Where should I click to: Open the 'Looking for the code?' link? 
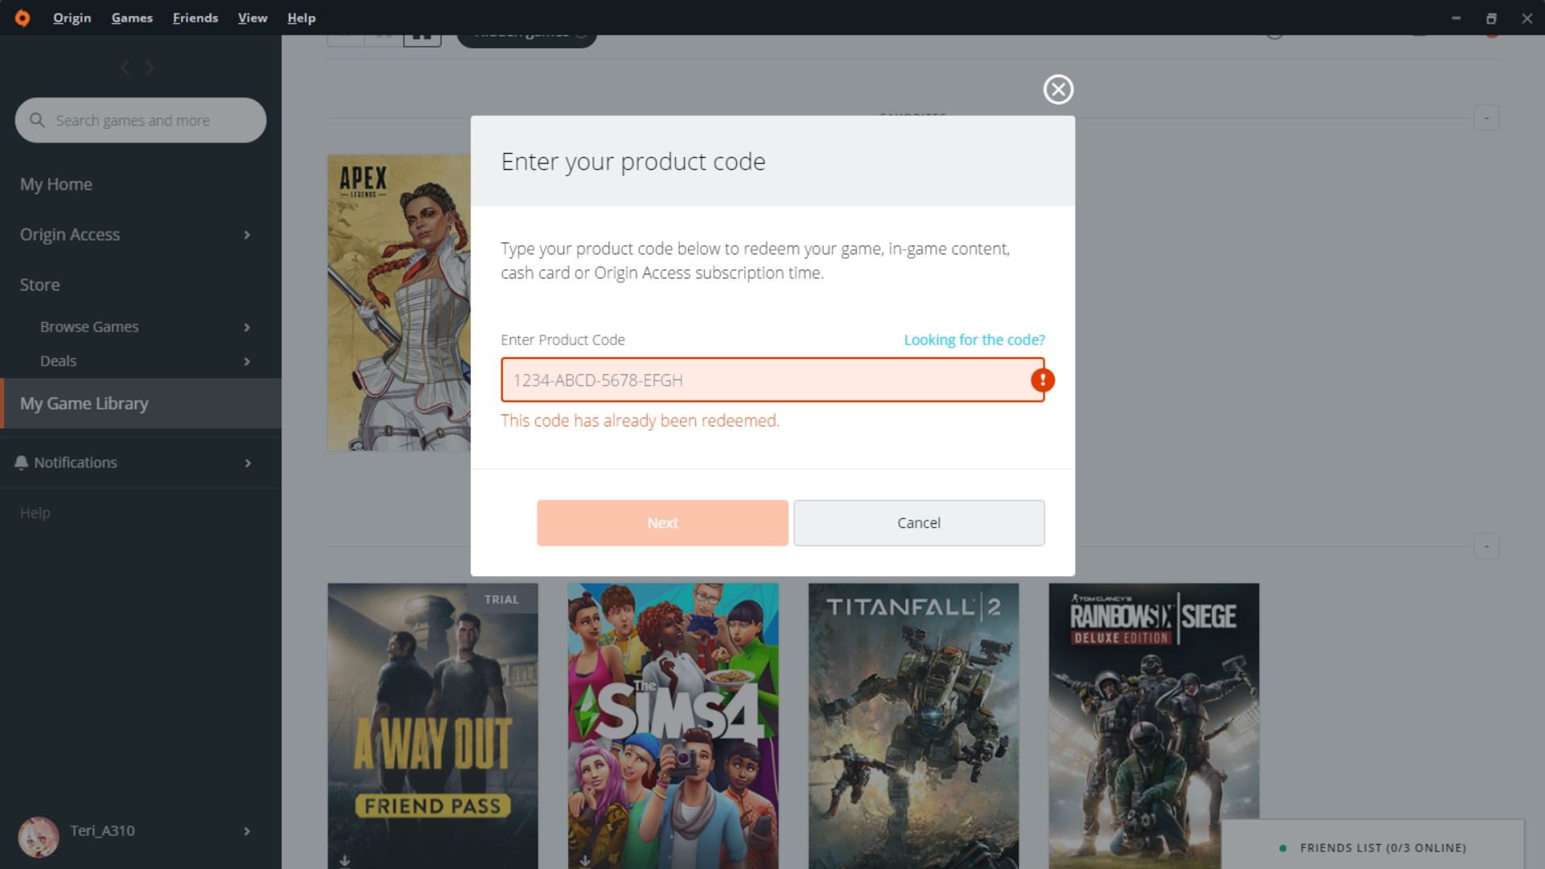(x=974, y=340)
